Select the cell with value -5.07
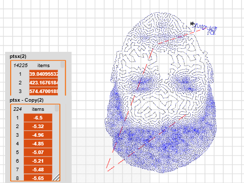This screenshot has width=244, height=183. tap(38, 152)
